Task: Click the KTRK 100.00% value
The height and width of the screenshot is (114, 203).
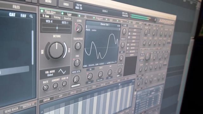Action: click(x=89, y=66)
